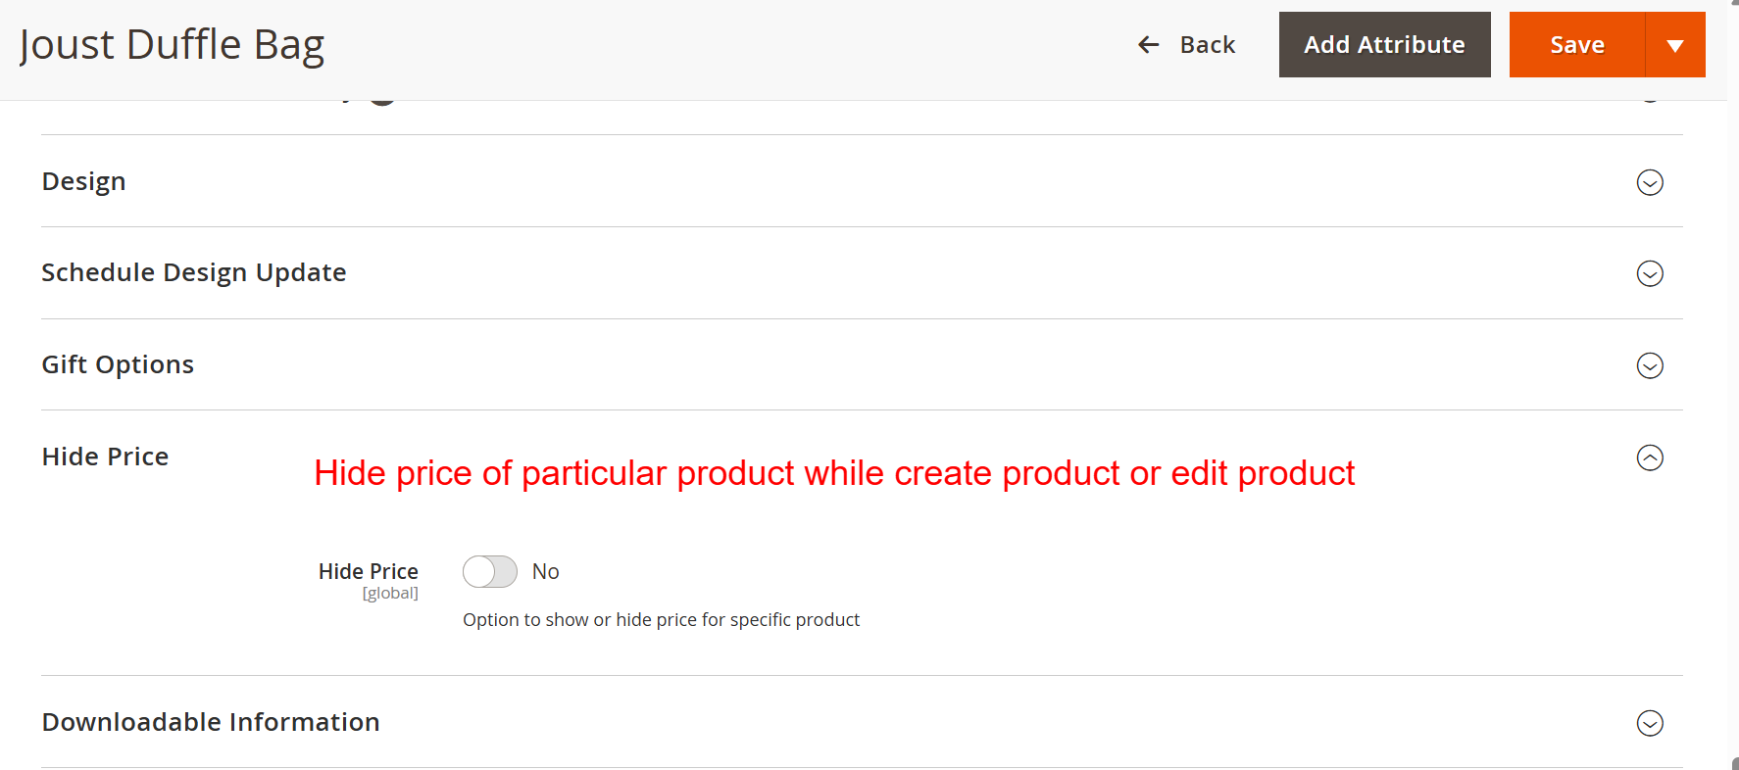Toggle the Hide Price switch

[490, 571]
